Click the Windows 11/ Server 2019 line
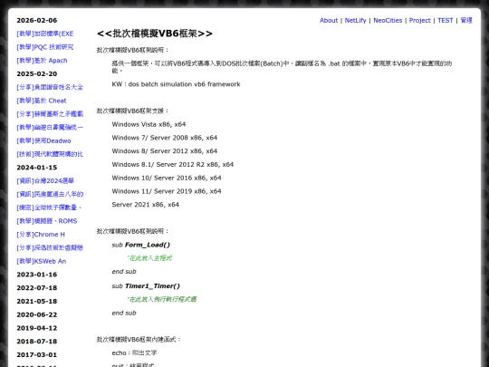489x367 pixels. point(167,191)
